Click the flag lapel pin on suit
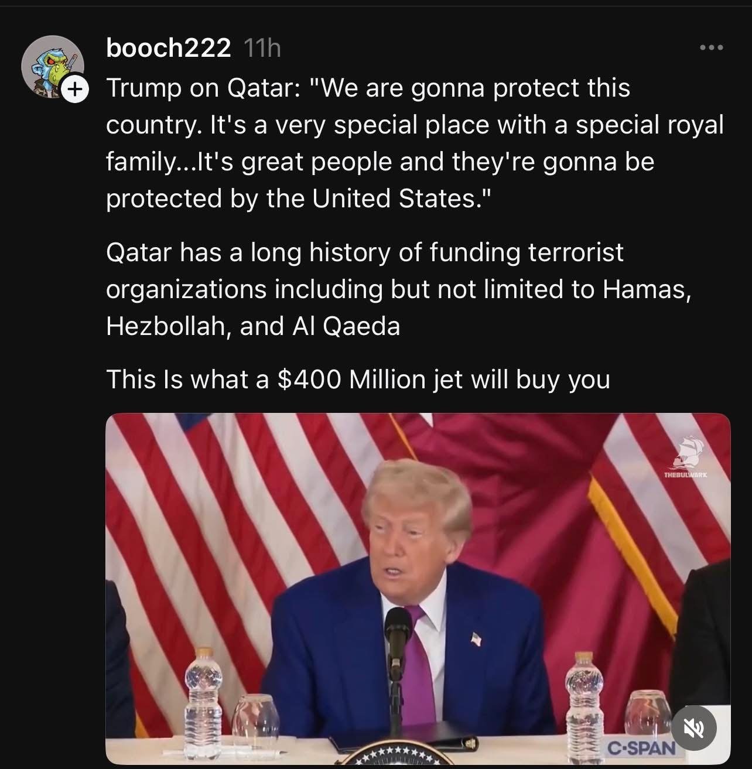Image resolution: width=752 pixels, height=769 pixels. 477,639
